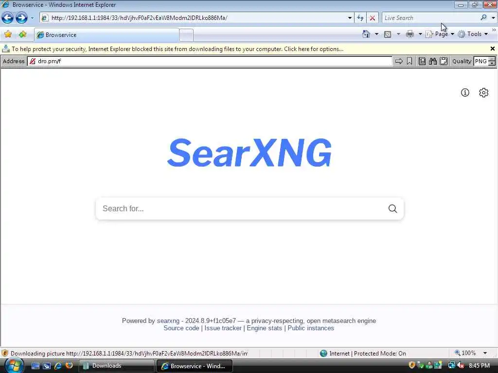Image resolution: width=498 pixels, height=373 pixels.
Task: Go forward with the IE Forward arrow
Action: click(21, 18)
